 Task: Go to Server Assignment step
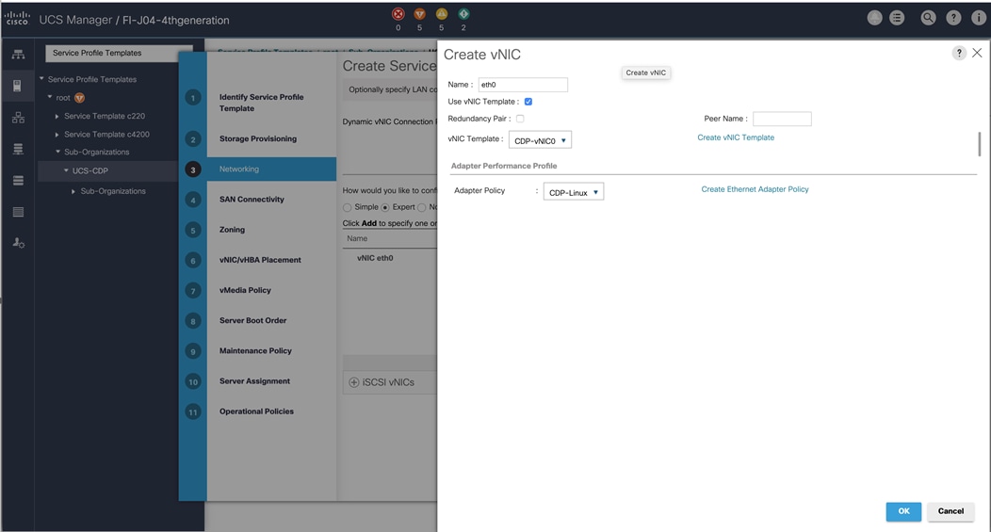(254, 381)
